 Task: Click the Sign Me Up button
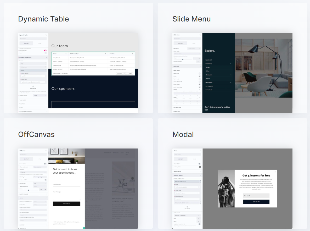point(256,202)
